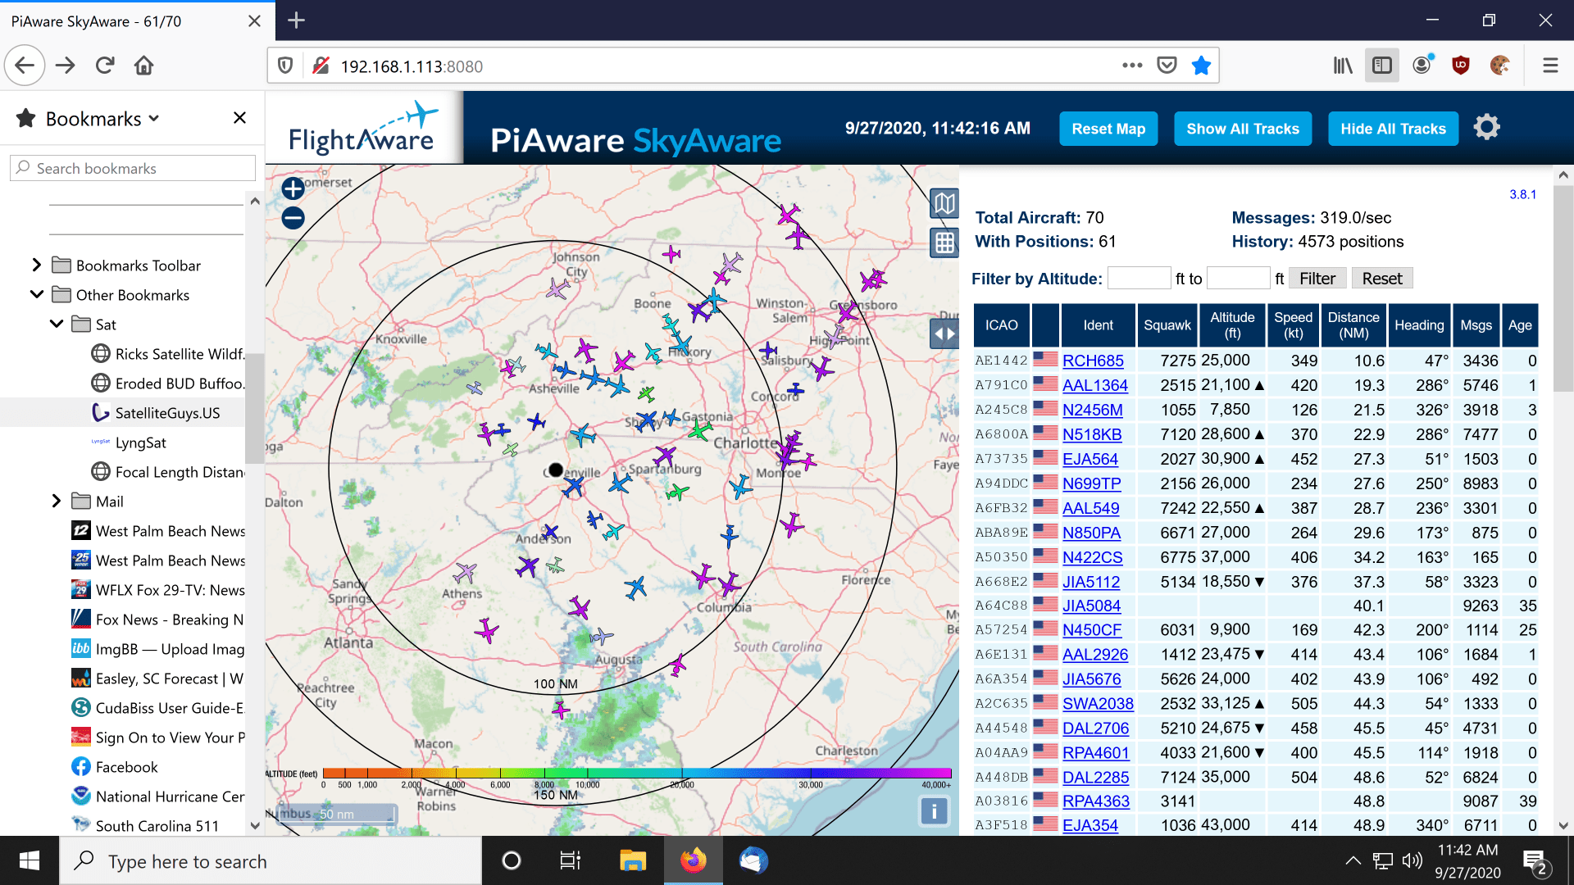Collapse the Other Bookmarks folder
The image size is (1574, 885).
pos(36,294)
